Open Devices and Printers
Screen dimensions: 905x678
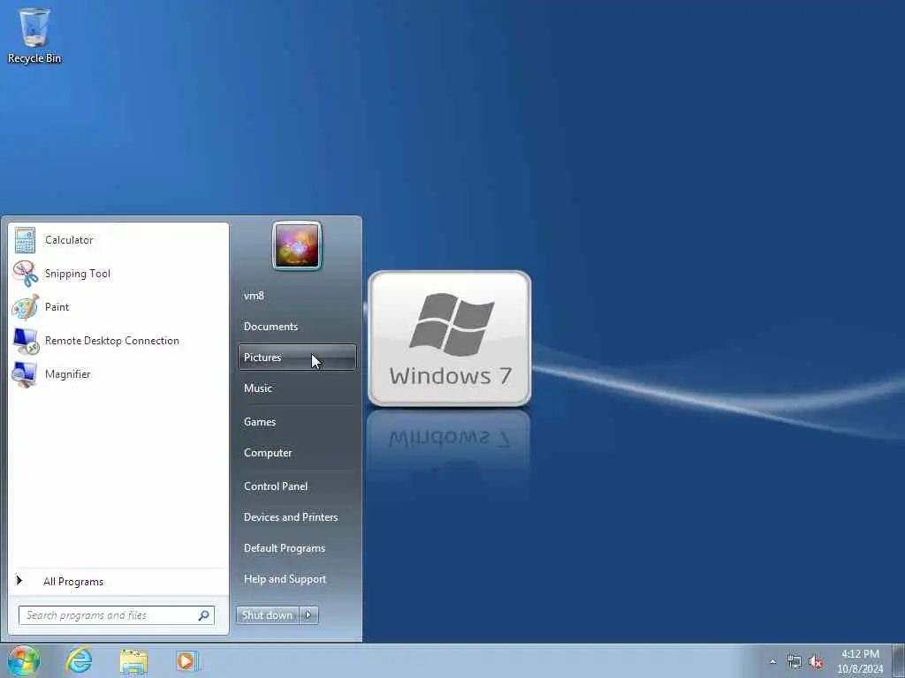[x=297, y=517]
